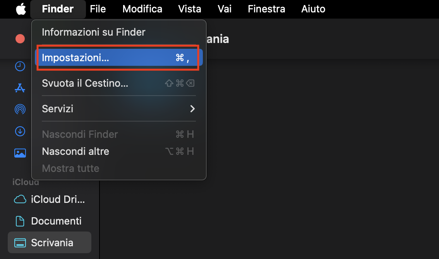Open the Vista menu
The image size is (439, 259).
click(189, 9)
